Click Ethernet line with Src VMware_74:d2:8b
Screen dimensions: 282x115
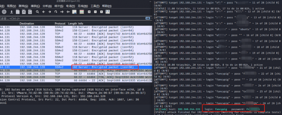point(73,93)
